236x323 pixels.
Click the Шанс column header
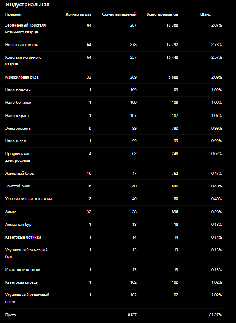(206, 14)
